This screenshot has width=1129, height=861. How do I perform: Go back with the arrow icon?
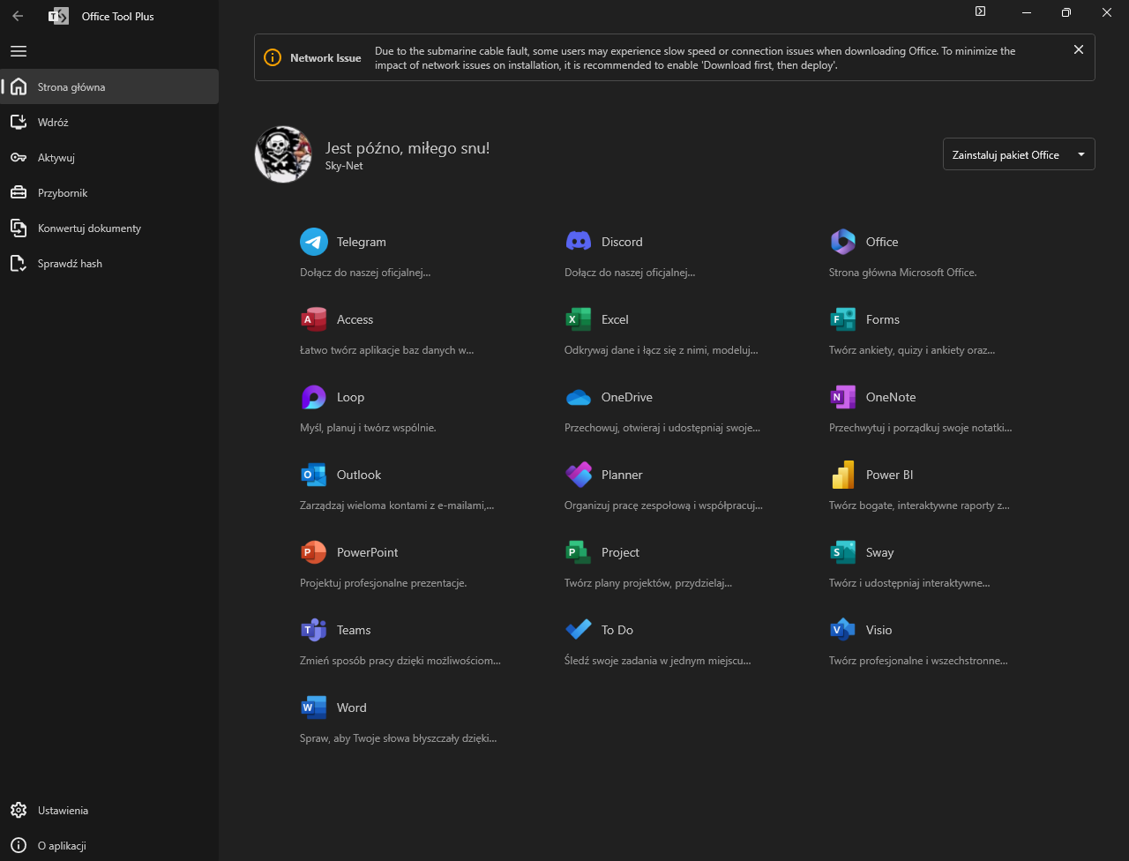point(18,16)
